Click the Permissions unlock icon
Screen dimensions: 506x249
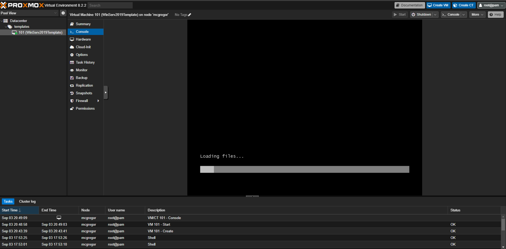click(72, 109)
